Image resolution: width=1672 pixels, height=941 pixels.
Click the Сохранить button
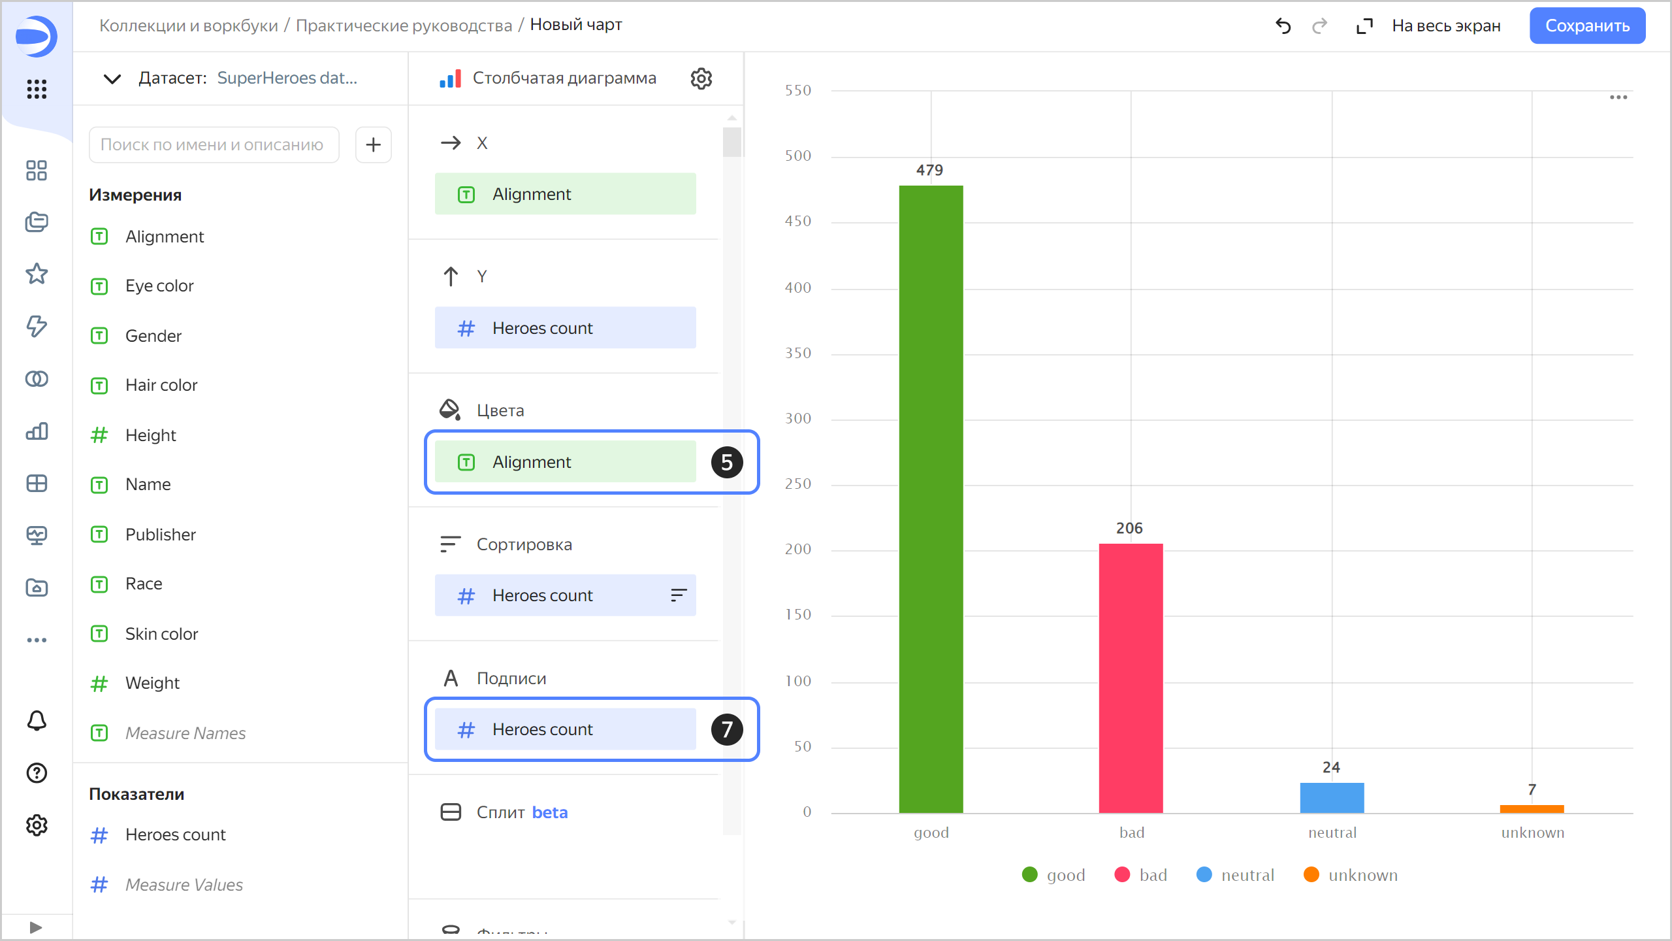pyautogui.click(x=1586, y=26)
